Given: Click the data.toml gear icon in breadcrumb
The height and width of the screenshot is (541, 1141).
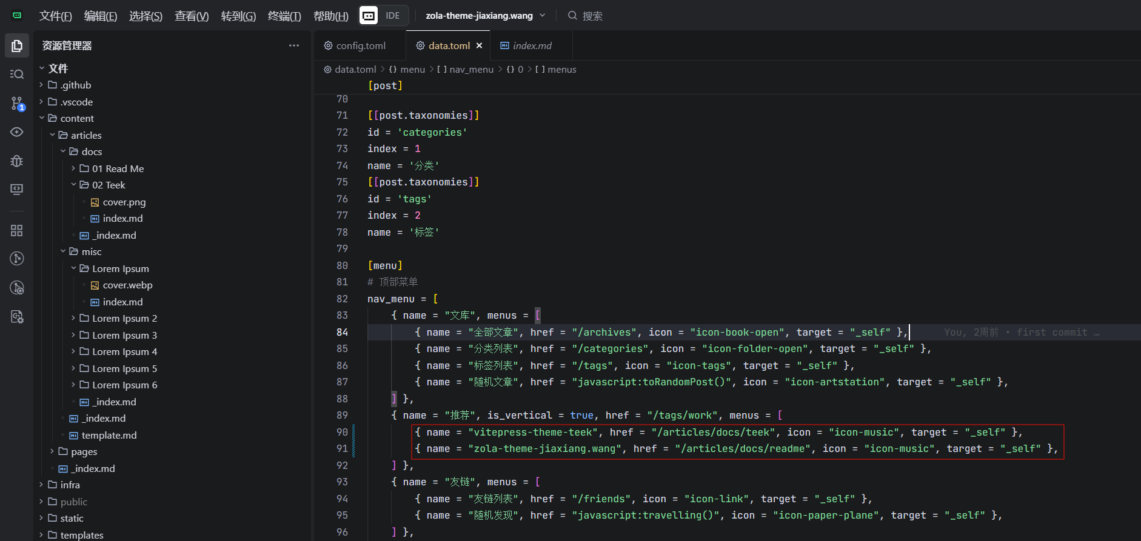Looking at the screenshot, I should (327, 70).
